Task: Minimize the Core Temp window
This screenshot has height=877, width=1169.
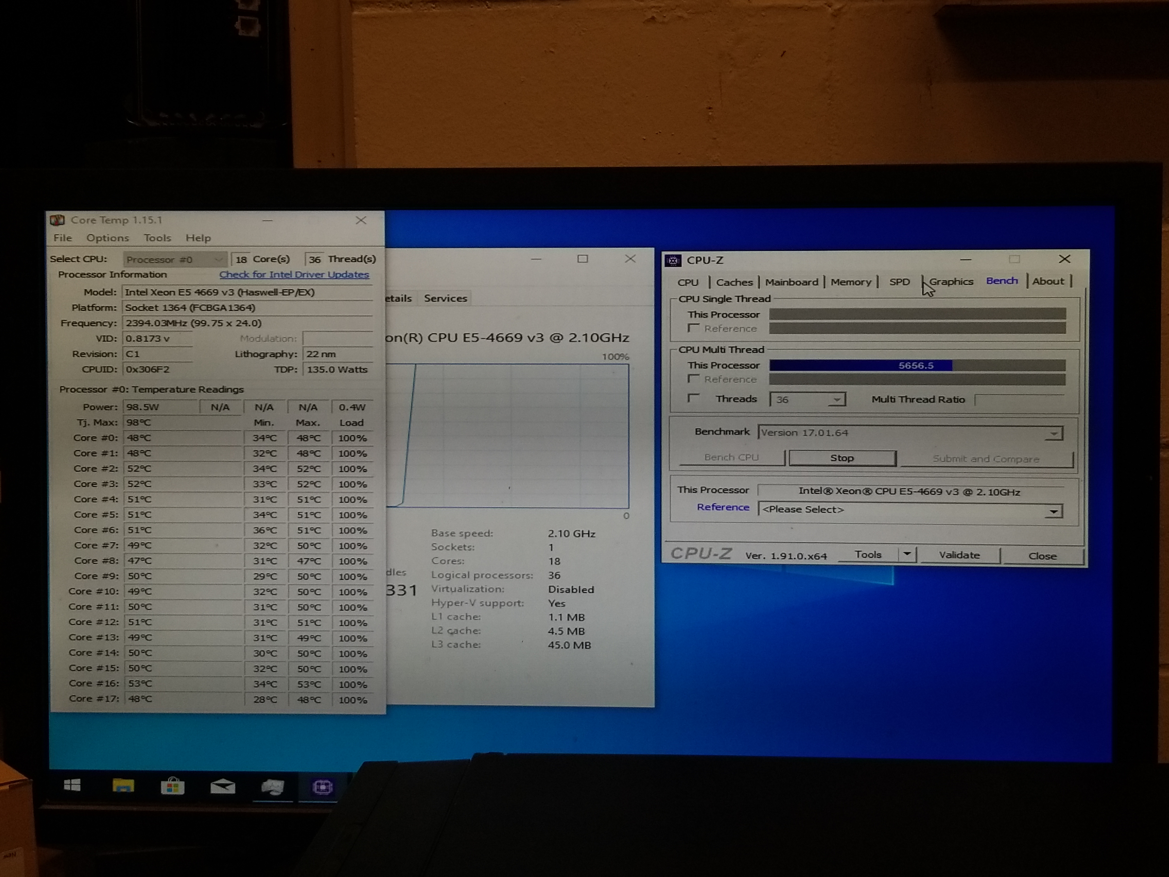Action: pyautogui.click(x=267, y=220)
